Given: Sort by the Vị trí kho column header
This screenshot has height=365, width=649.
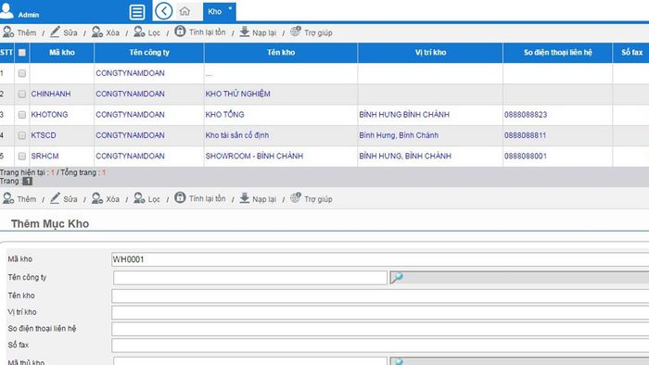Looking at the screenshot, I should (430, 53).
